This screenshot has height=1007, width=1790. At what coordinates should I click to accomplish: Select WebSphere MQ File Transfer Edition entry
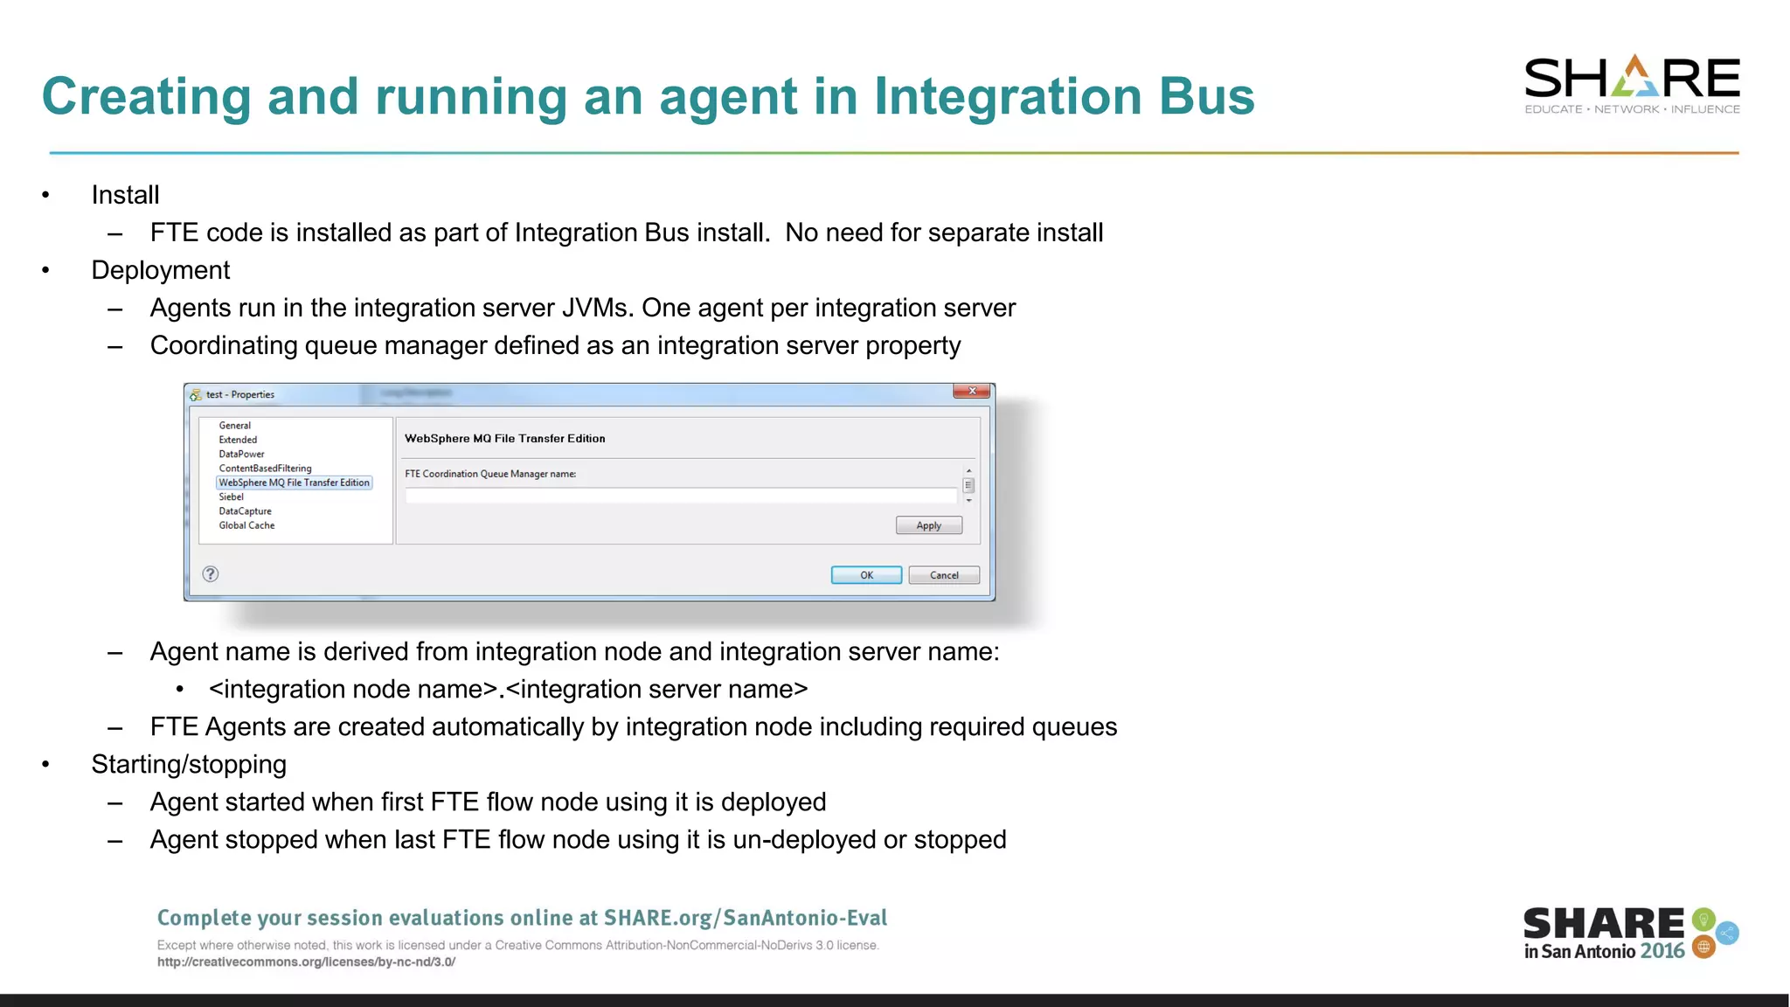(295, 483)
